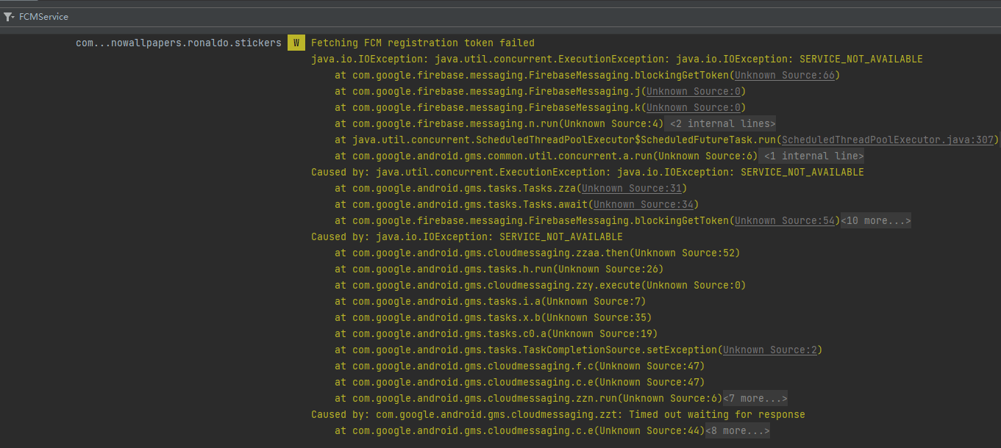The image size is (1001, 448).
Task: Click the Caused by ExecutionException line
Action: [587, 172]
